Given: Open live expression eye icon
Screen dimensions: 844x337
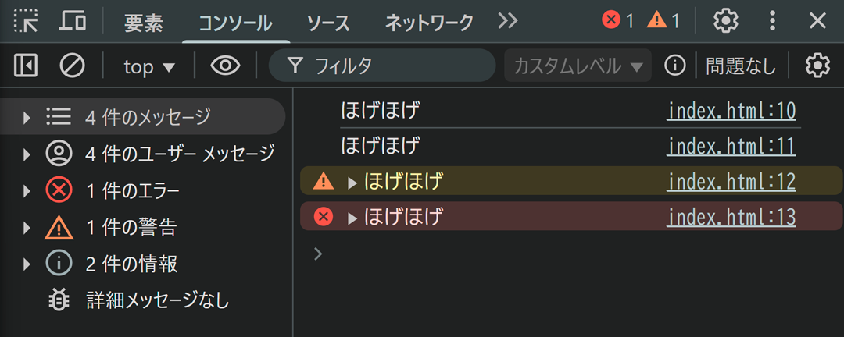Looking at the screenshot, I should [226, 66].
